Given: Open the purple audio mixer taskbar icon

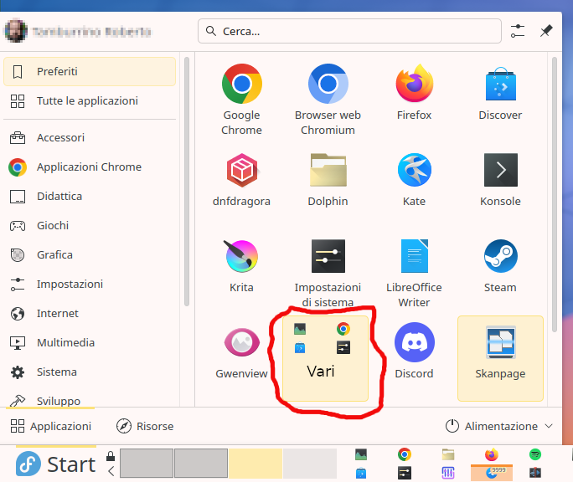Looking at the screenshot, I should [448, 474].
